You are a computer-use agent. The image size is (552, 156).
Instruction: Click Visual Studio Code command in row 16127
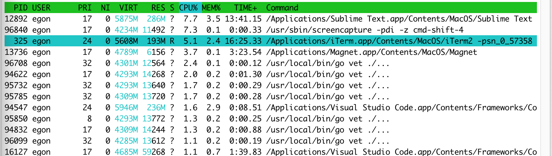click(402, 152)
